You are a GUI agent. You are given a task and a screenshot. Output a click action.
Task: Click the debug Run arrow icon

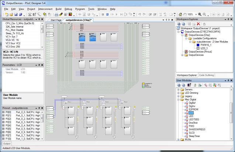point(117,14)
